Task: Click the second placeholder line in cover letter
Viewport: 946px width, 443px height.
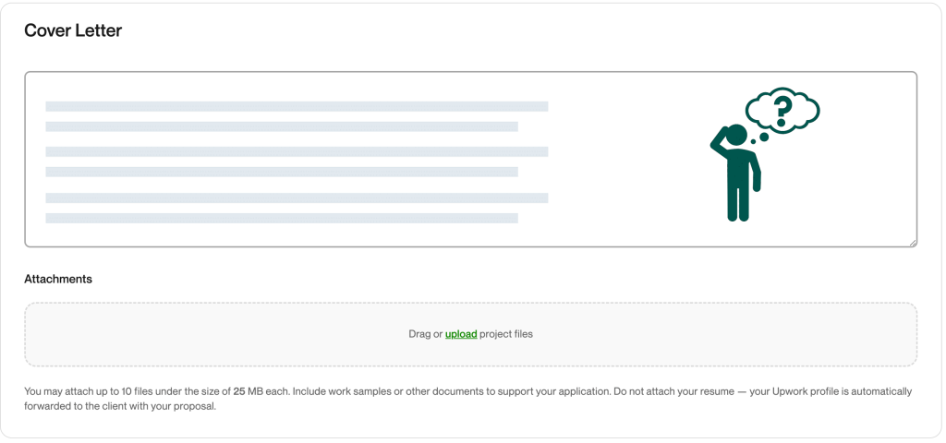Action: [282, 126]
